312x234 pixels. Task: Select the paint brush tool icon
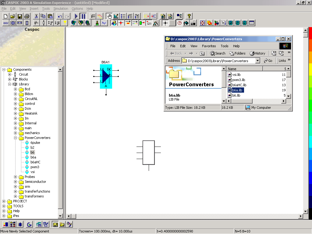point(97,23)
